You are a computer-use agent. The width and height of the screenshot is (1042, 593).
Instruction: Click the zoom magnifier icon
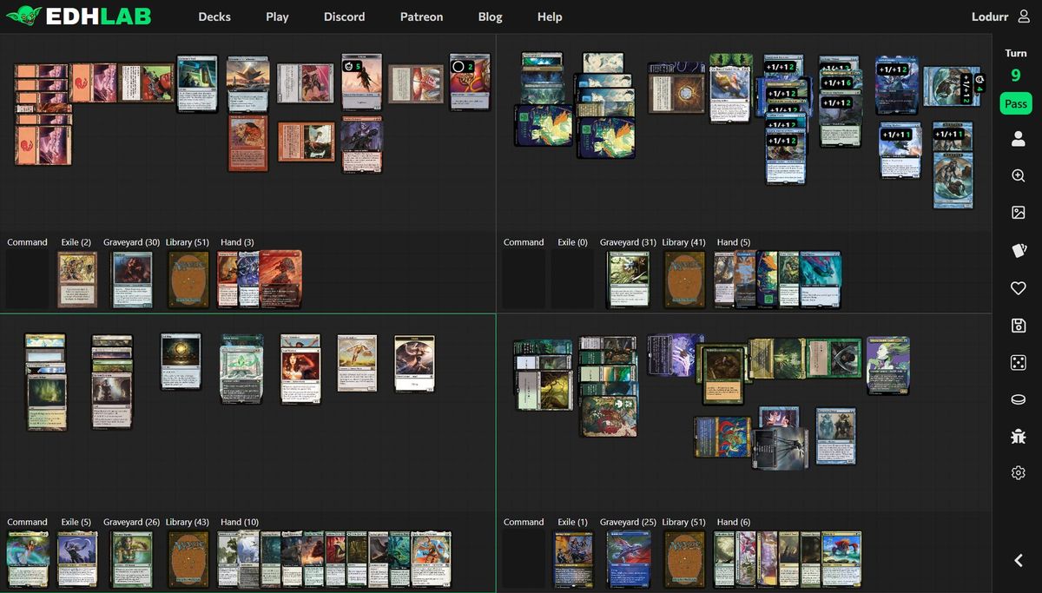pyautogui.click(x=1019, y=175)
